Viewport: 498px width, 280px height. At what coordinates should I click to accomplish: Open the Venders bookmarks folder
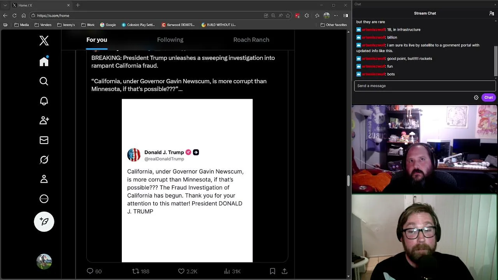pos(43,25)
